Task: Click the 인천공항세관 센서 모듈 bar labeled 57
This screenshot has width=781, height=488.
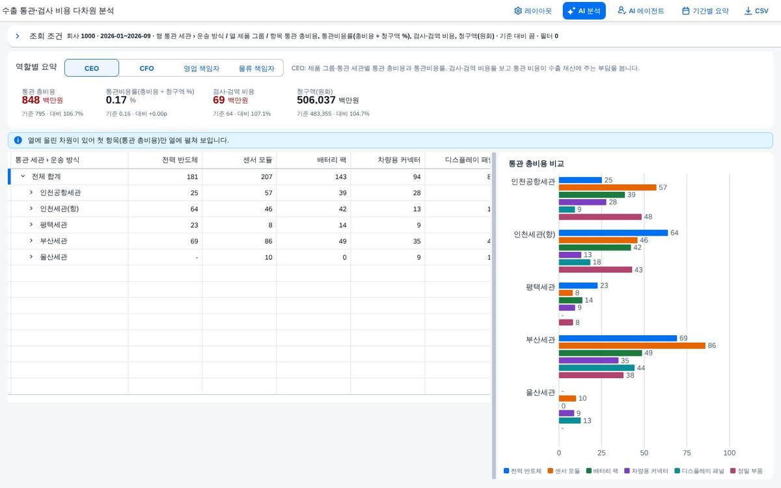Action: [607, 187]
